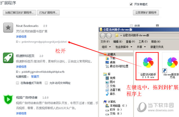Open the 帮助(H) menu
Screen dimensions: 179x117
(156, 42)
